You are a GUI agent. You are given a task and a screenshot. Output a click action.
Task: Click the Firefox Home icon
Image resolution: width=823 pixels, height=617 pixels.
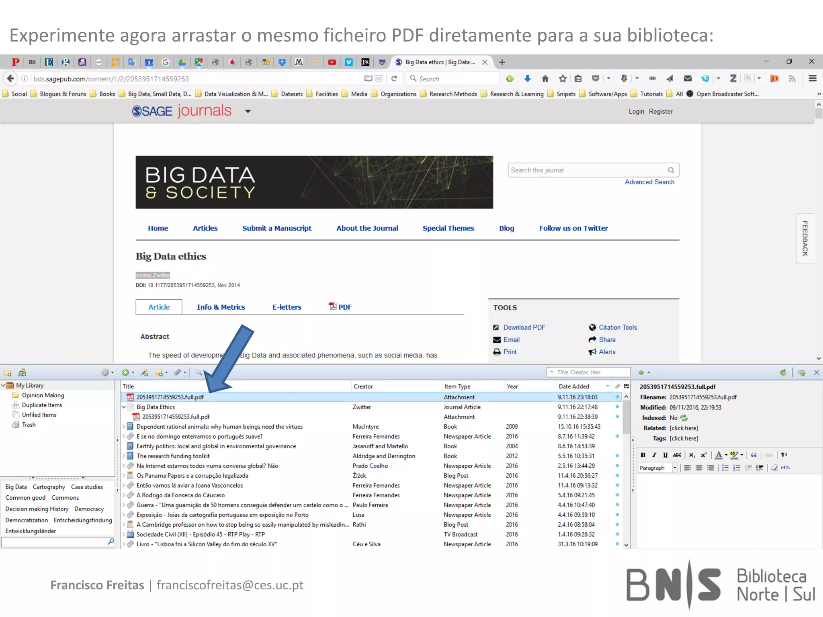click(545, 79)
